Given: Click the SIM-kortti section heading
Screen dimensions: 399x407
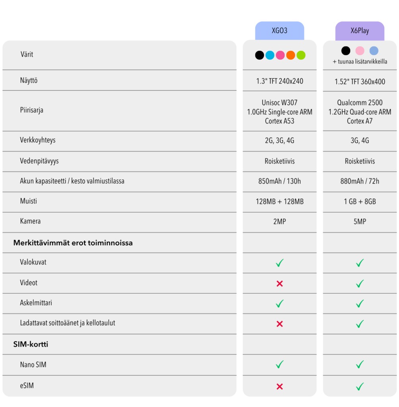Looking at the screenshot, I should click(x=31, y=344).
